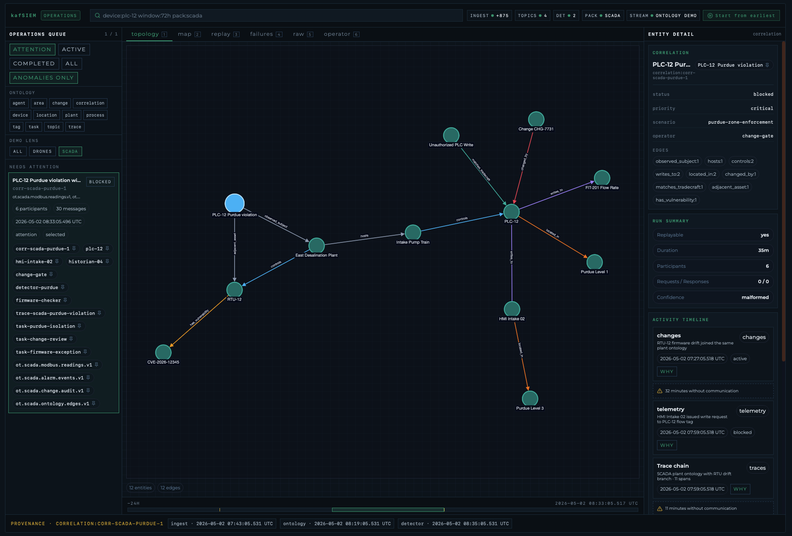
Task: Select the PLC-12 device node in graph
Action: (x=512, y=212)
